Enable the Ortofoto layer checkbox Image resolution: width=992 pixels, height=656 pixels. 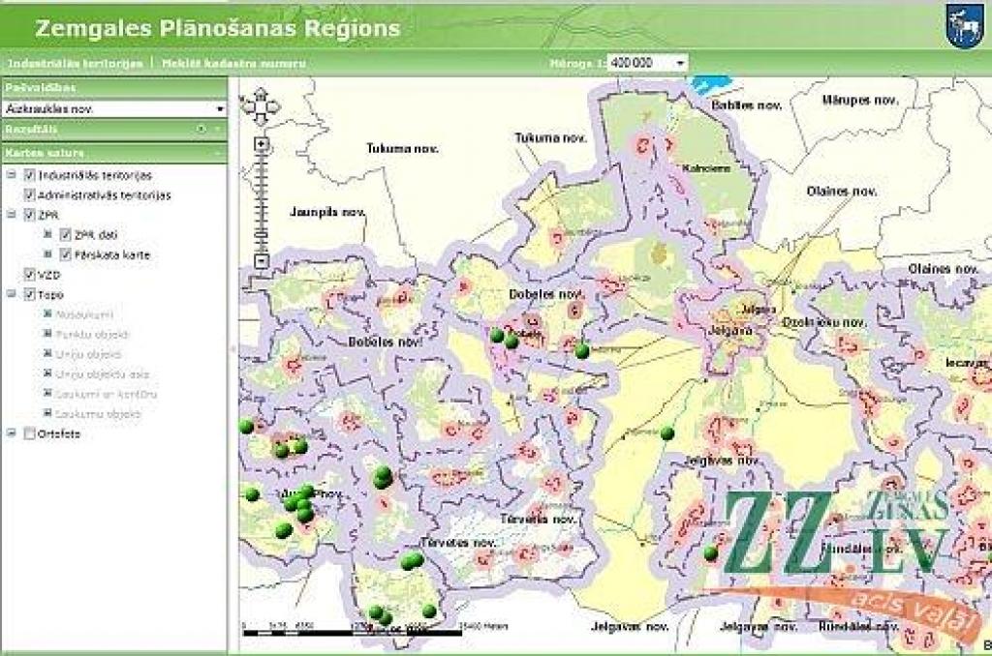pos(30,433)
